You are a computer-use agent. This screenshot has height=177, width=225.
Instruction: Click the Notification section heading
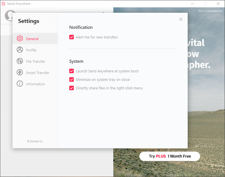point(81,27)
